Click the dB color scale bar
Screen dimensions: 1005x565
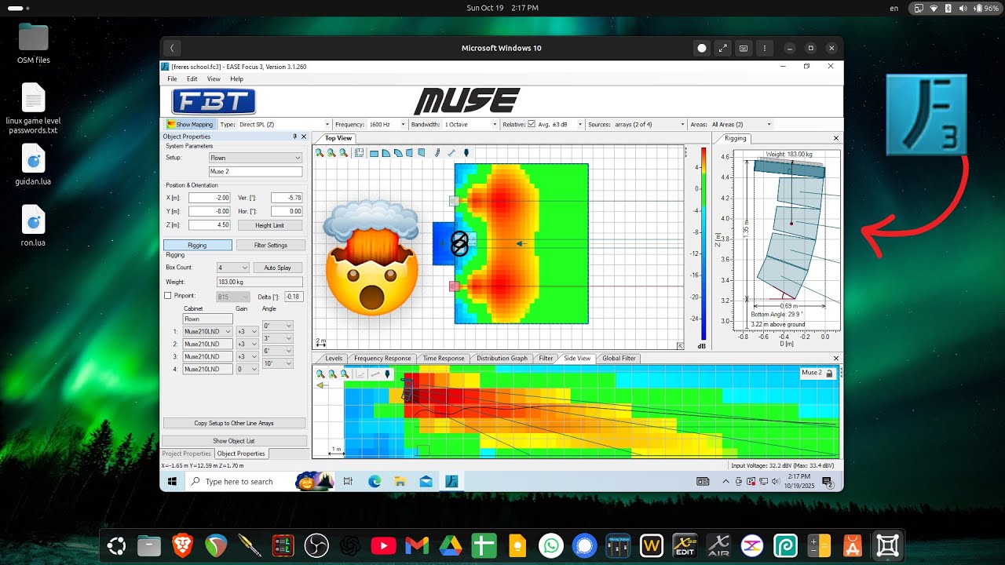[702, 243]
